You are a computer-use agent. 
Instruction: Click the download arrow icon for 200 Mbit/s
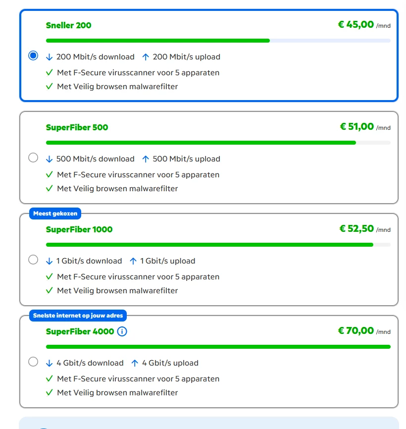click(x=49, y=57)
